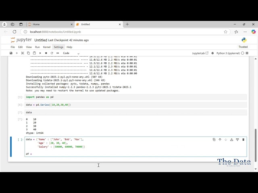The image size is (258, 193).
Task: Close the Untitled browser tab
Action: [x=120, y=25]
